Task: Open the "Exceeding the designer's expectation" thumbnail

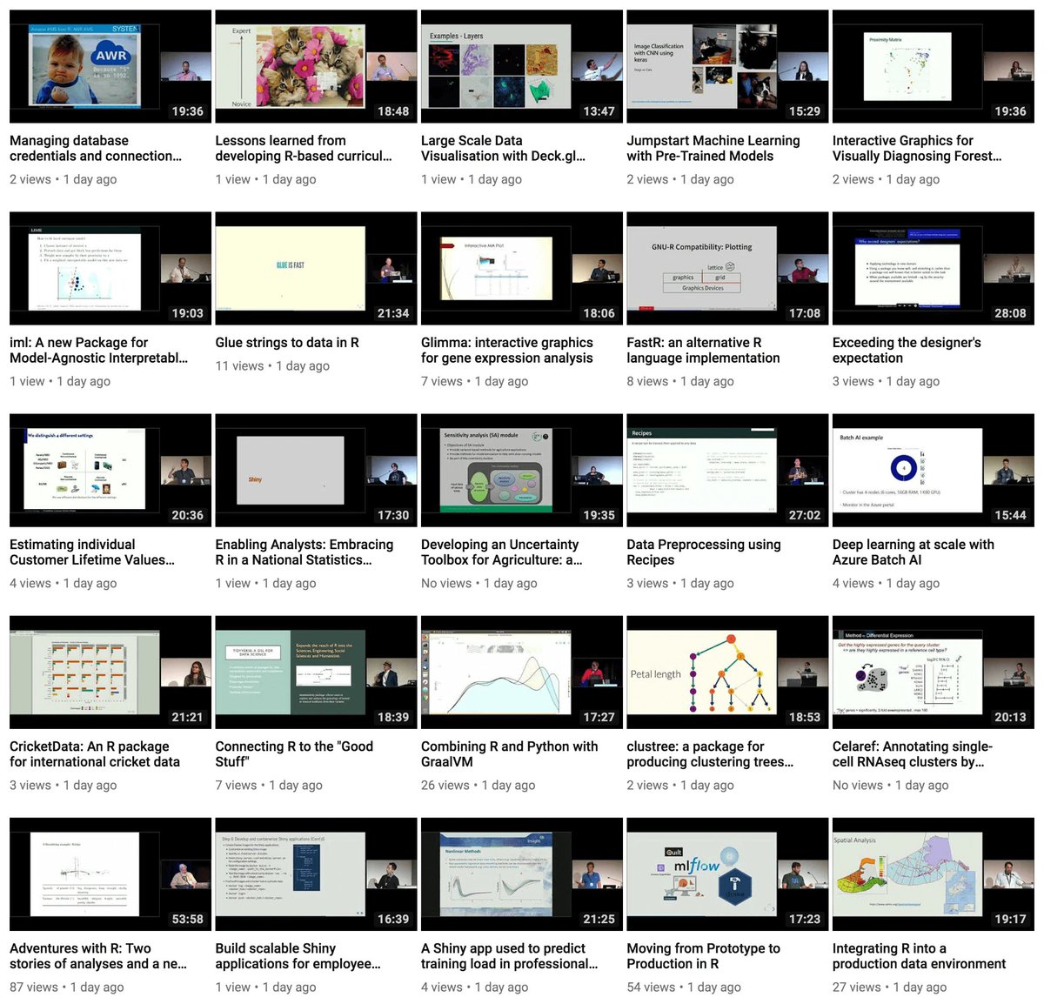Action: [x=933, y=268]
